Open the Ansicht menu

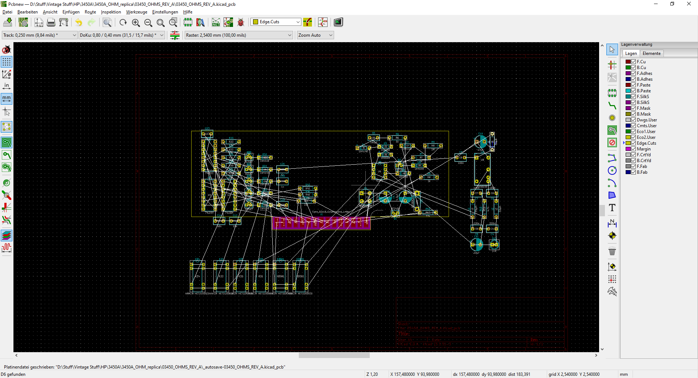(50, 12)
